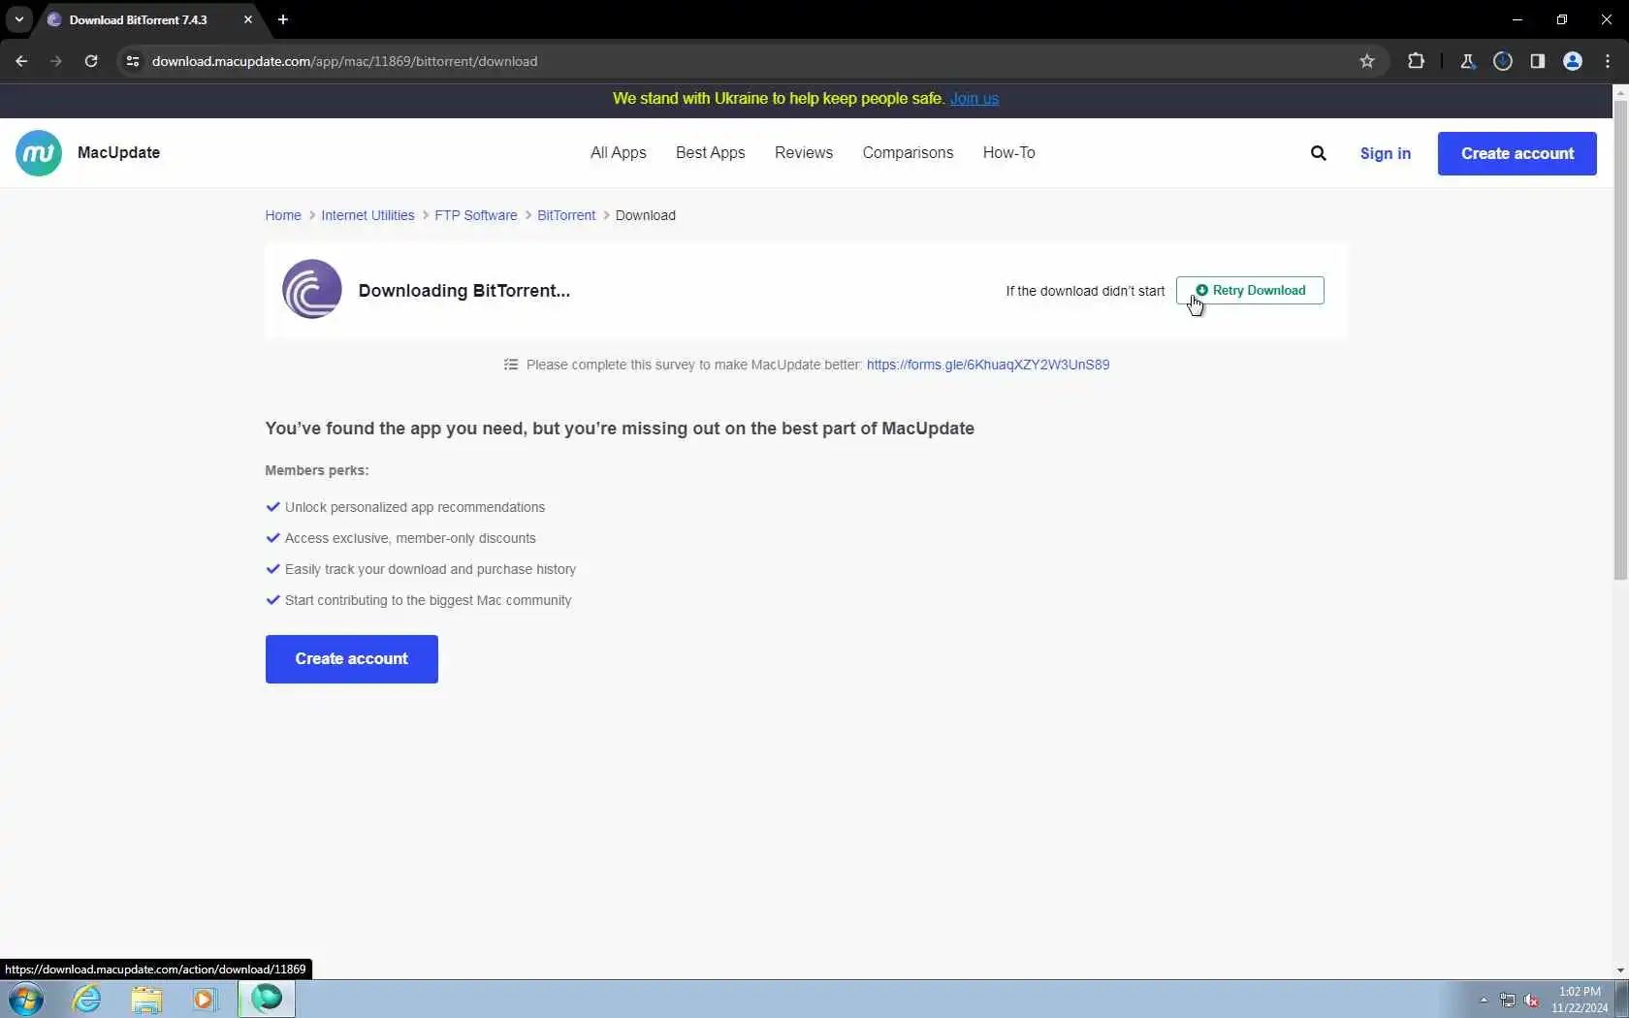Open the site search magnifier icon
Image resolution: width=1629 pixels, height=1018 pixels.
1318,153
